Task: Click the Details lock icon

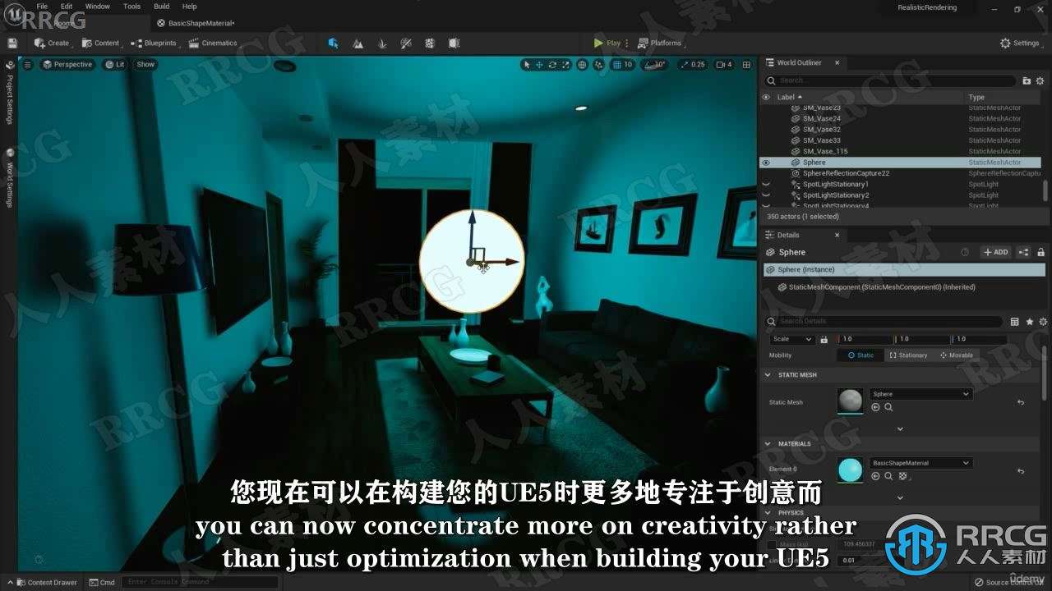Action: click(1041, 252)
